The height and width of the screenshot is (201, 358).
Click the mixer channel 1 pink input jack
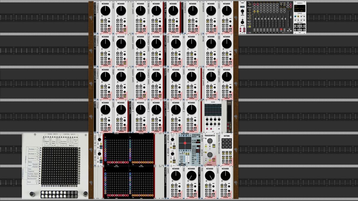point(254,4)
